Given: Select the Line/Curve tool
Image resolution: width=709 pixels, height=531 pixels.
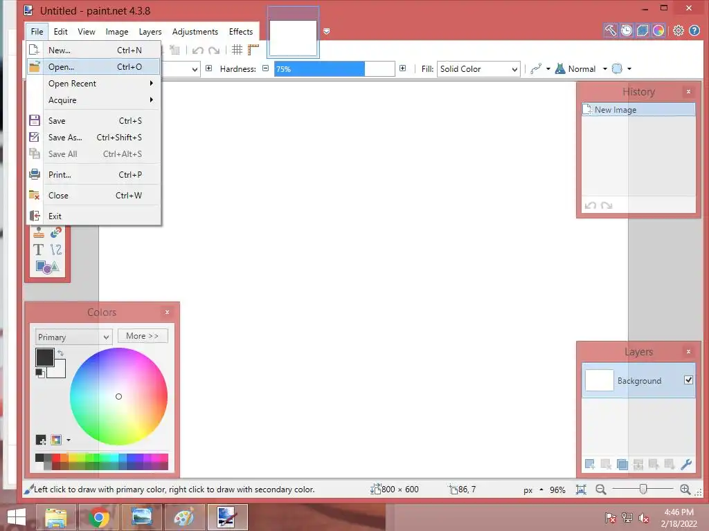Looking at the screenshot, I should [x=56, y=250].
